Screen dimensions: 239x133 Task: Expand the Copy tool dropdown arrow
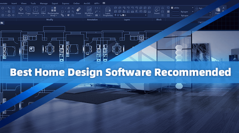(28, 15)
